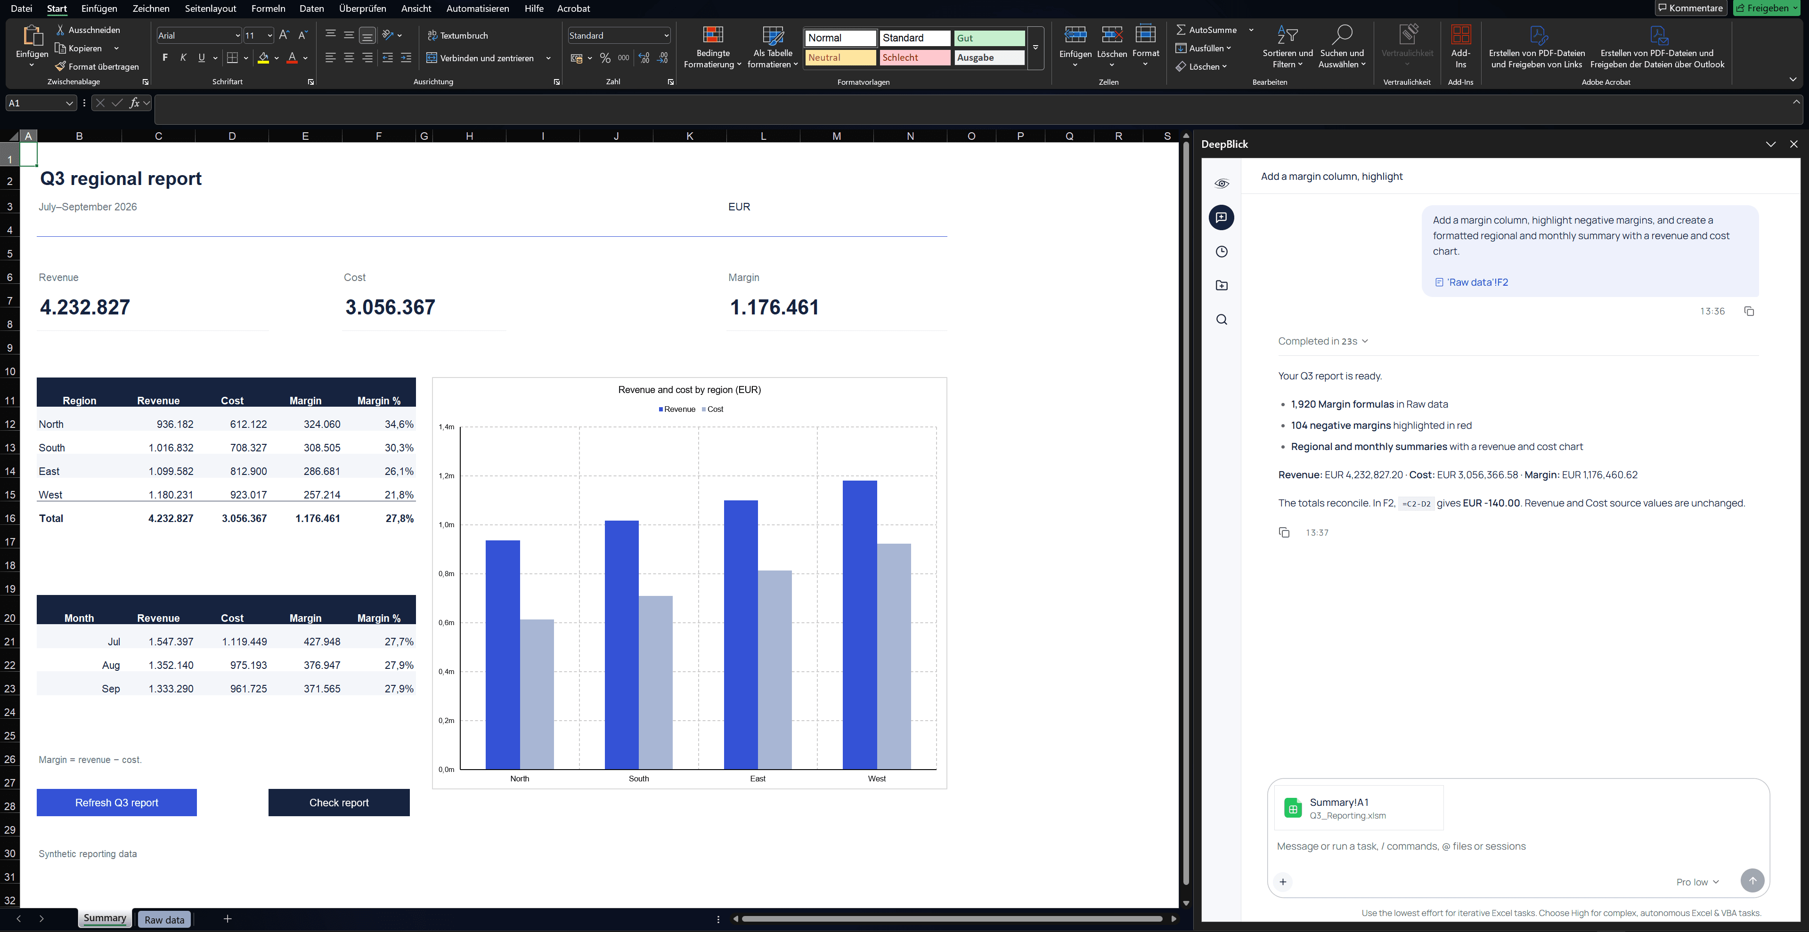Expand Completed in 23s details

tap(1323, 341)
